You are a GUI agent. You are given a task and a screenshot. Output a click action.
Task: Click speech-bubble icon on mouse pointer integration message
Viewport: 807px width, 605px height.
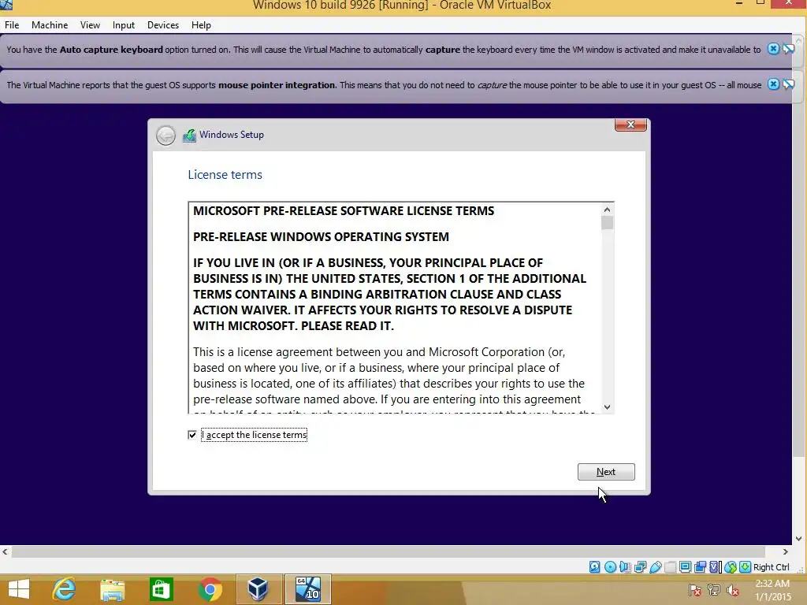(x=788, y=84)
